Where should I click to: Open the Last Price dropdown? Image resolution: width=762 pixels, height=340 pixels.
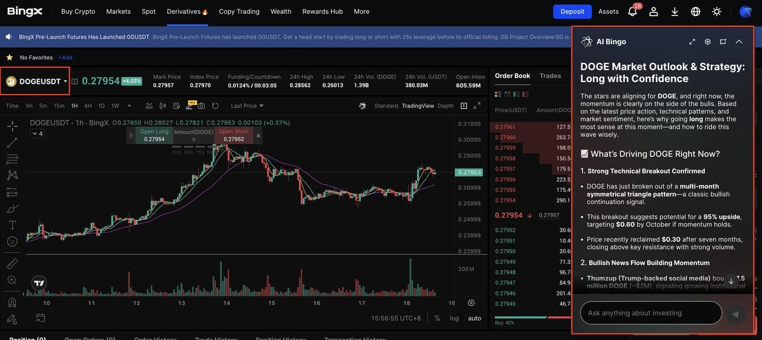pos(247,106)
